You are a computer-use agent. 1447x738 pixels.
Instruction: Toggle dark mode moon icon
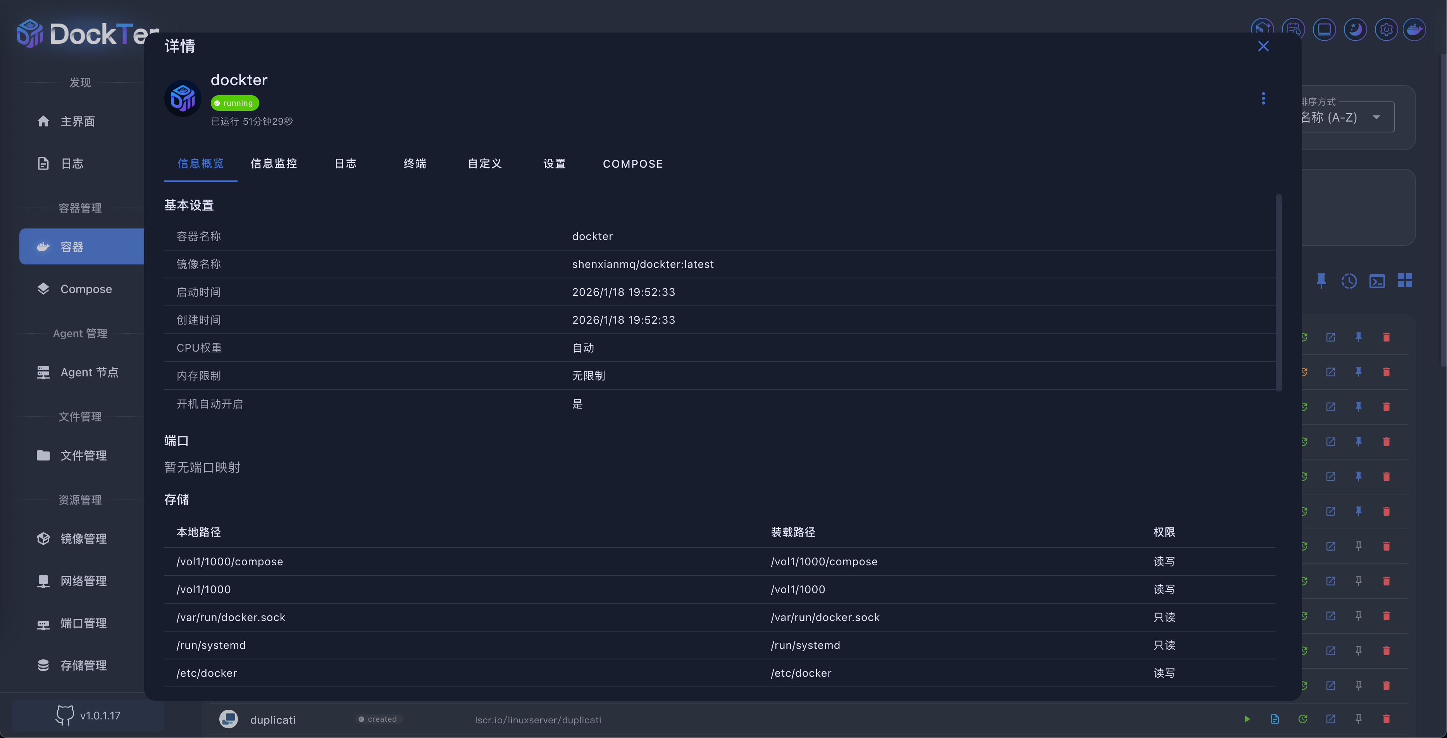coord(1355,29)
